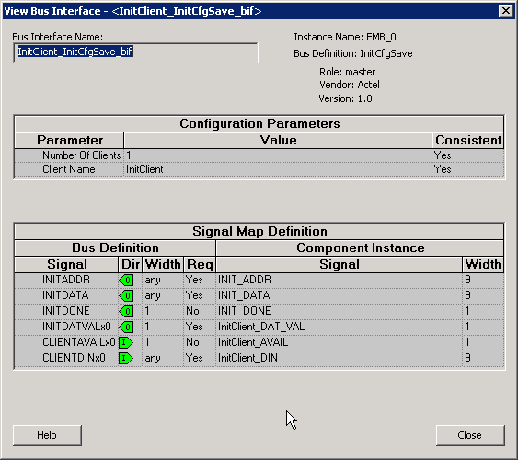Click the output direction icon for INITDATA
Viewport: 518px width, 460px height.
click(126, 295)
